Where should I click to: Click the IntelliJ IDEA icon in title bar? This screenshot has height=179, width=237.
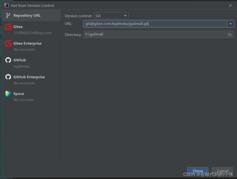(7, 5)
